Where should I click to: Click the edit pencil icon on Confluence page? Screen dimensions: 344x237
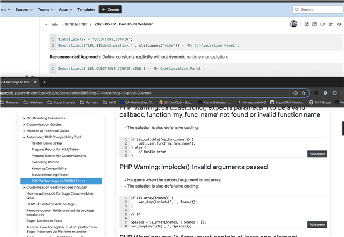tap(306, 24)
